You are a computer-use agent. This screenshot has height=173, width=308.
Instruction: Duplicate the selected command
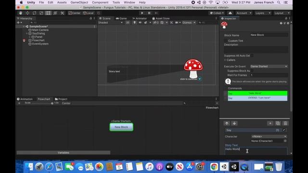click(x=278, y=124)
